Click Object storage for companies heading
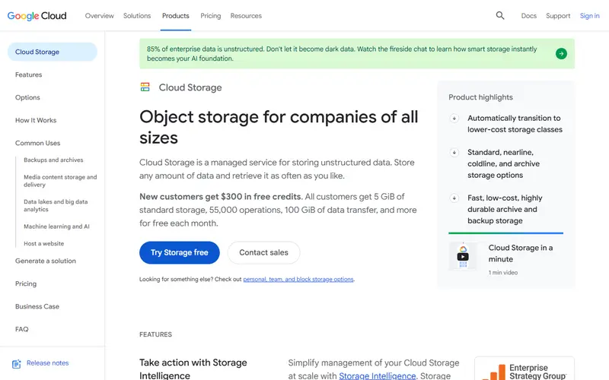This screenshot has height=380, width=609. tap(279, 127)
